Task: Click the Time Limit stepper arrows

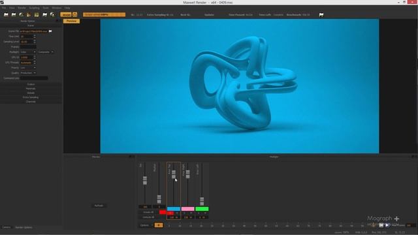Action: 35,37
